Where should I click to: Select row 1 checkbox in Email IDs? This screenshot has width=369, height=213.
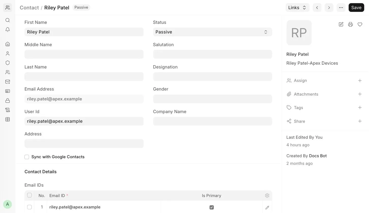[29, 207]
